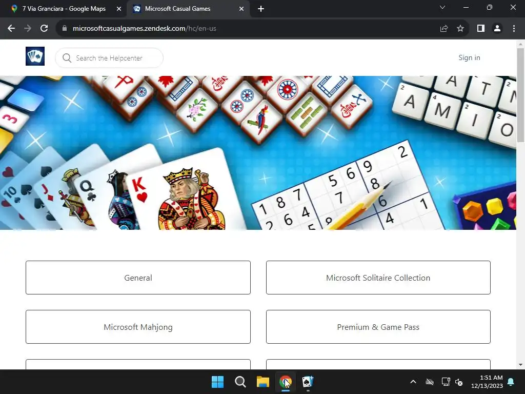This screenshot has height=394, width=525.
Task: Open File Explorer from taskbar
Action: [263, 382]
